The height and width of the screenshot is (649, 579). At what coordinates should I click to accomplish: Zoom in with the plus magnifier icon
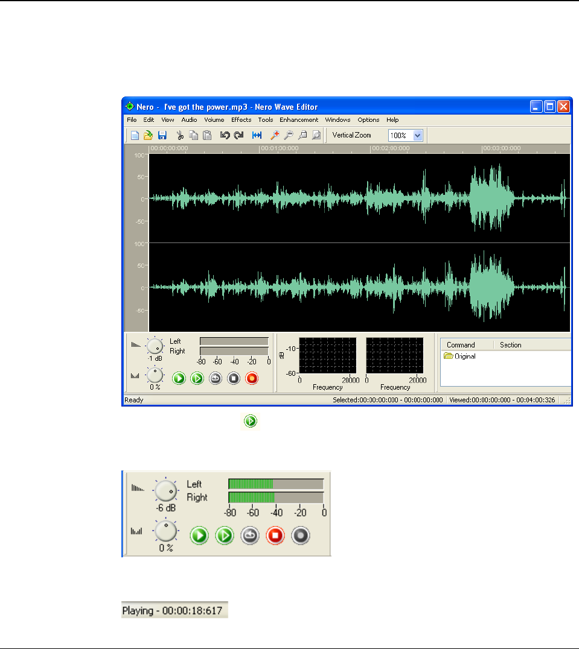275,135
